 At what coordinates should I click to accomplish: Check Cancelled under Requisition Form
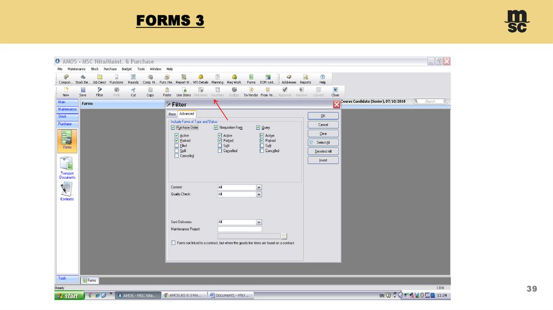tap(220, 151)
